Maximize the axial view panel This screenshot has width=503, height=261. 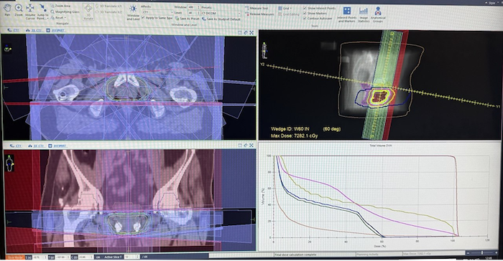click(251, 33)
